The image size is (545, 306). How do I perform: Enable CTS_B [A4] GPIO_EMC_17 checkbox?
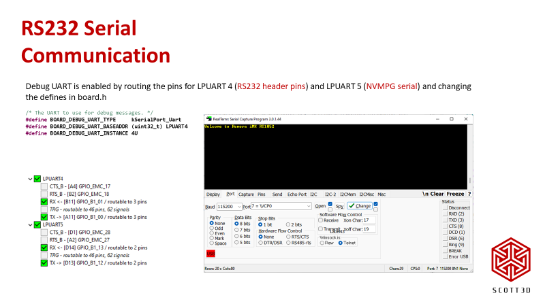[44, 186]
